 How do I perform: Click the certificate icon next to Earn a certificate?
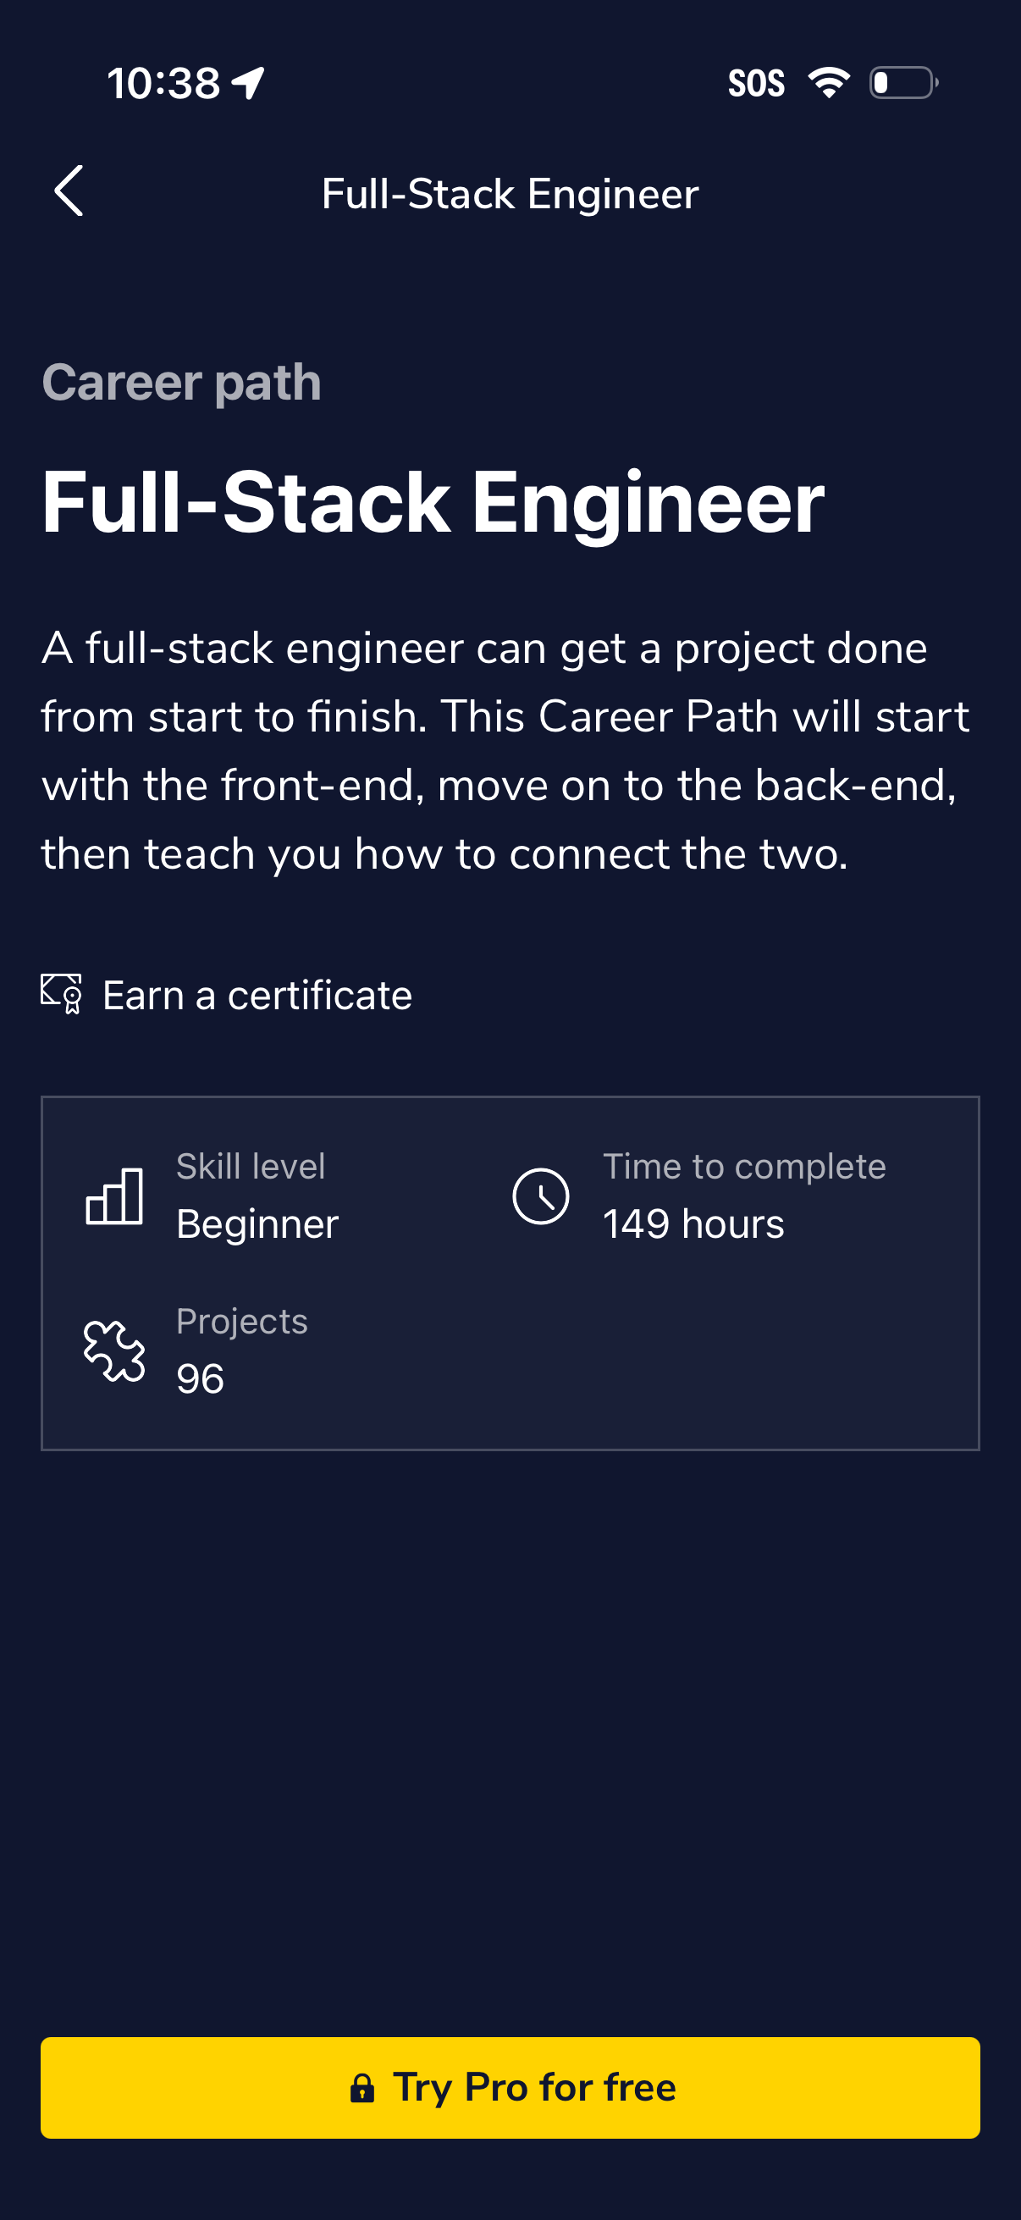(61, 996)
